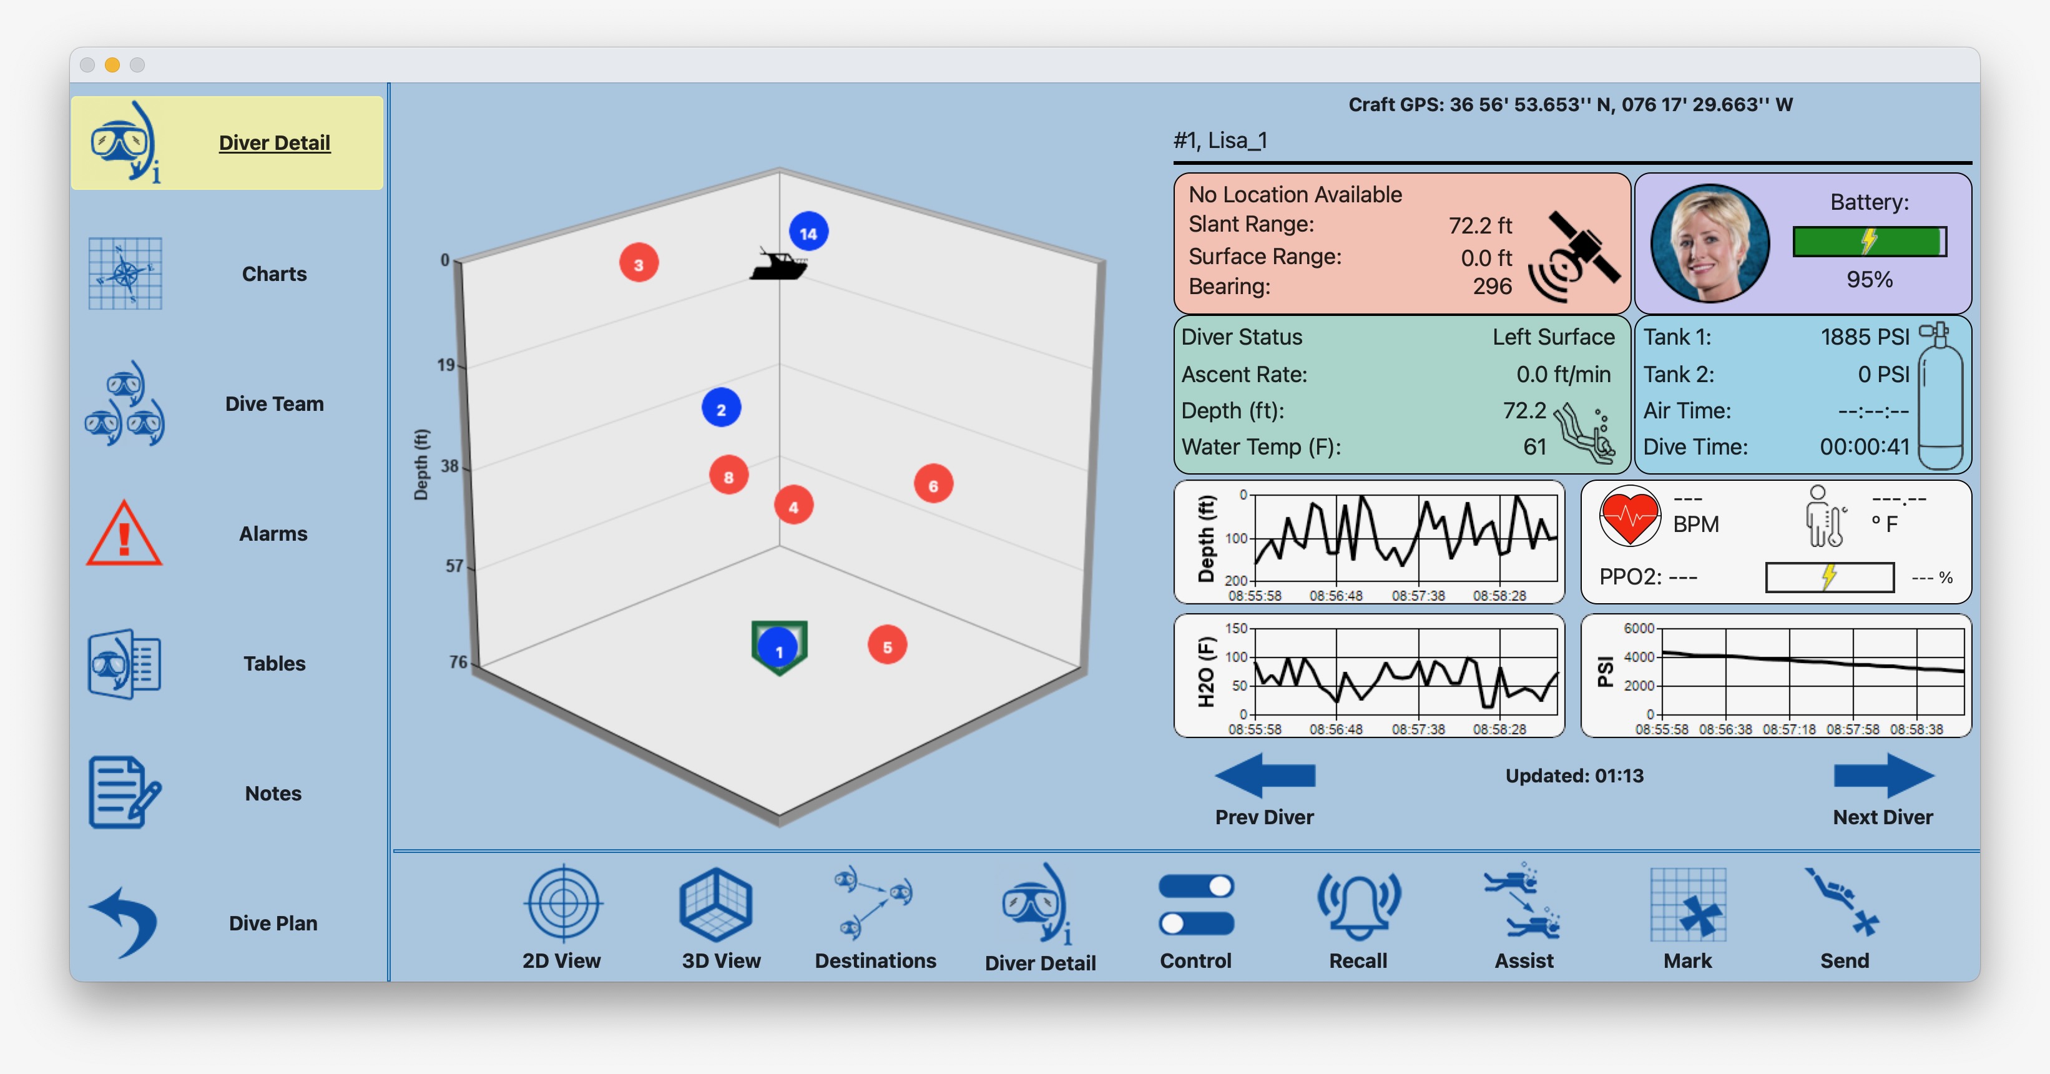Open the H2O (F) temperature chart

tap(1369, 675)
